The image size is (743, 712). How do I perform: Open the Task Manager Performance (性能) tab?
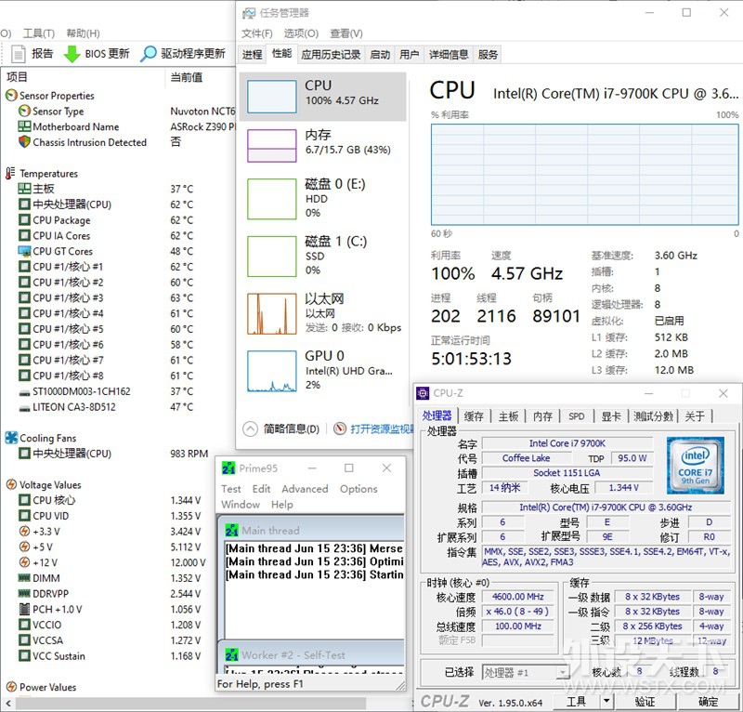pos(282,54)
